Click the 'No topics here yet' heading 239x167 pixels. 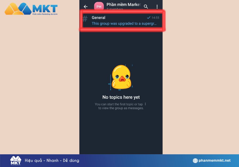click(121, 97)
